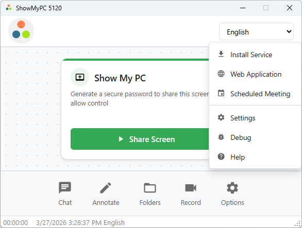Open Settings from the options menu
This screenshot has width=302, height=228.
tap(255, 118)
